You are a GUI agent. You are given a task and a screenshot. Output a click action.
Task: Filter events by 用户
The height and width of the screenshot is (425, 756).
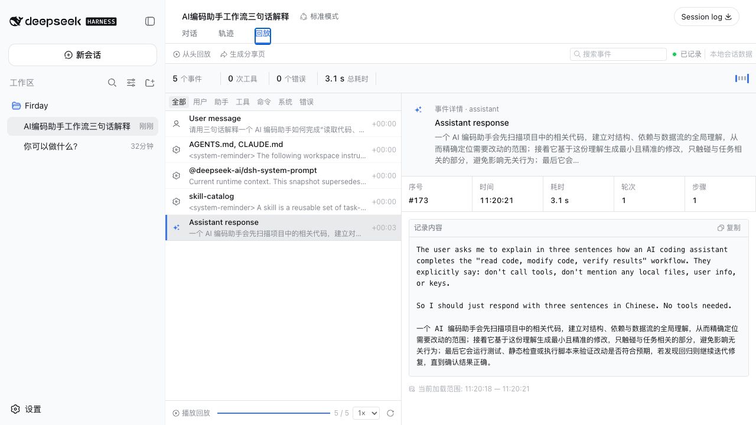coord(200,102)
